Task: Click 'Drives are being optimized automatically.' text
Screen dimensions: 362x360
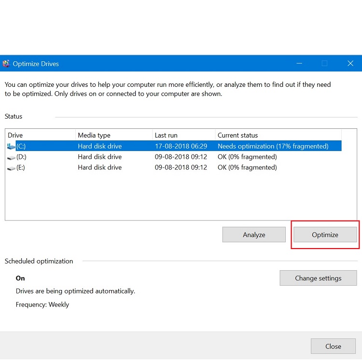Action: point(75,291)
